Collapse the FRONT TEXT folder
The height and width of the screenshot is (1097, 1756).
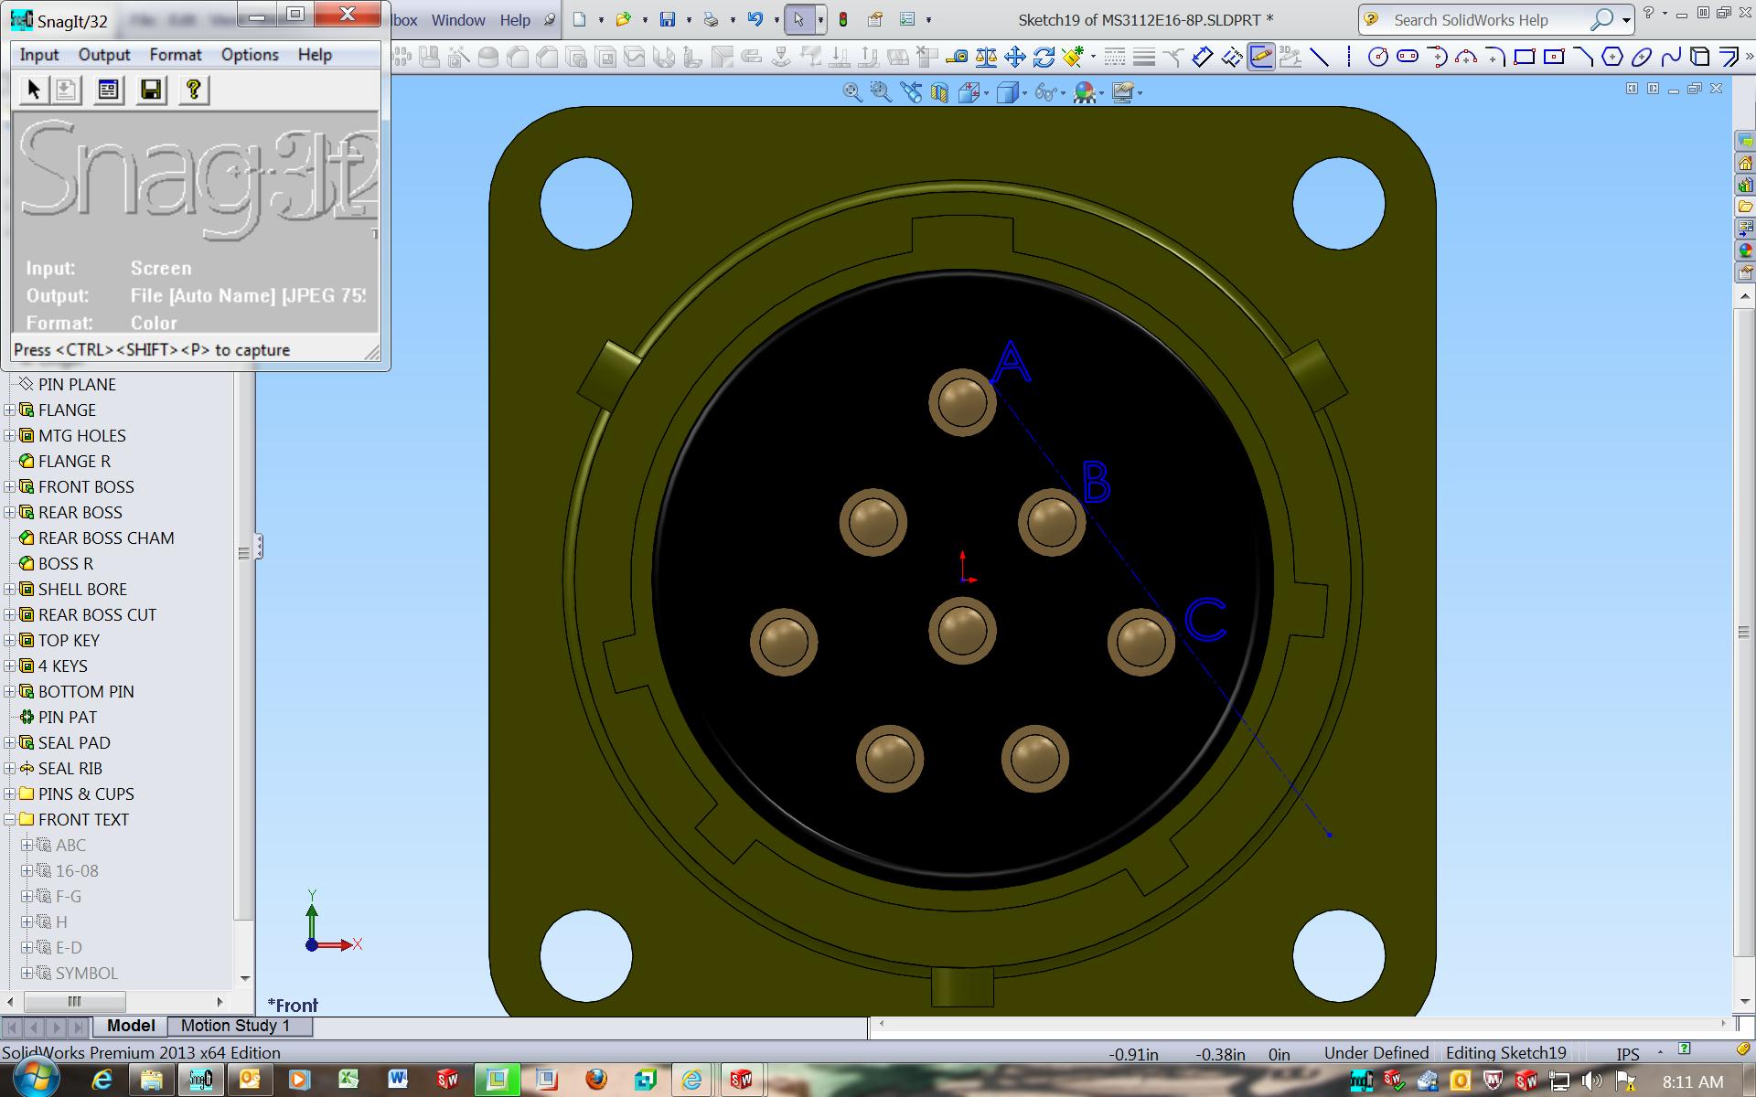point(10,820)
